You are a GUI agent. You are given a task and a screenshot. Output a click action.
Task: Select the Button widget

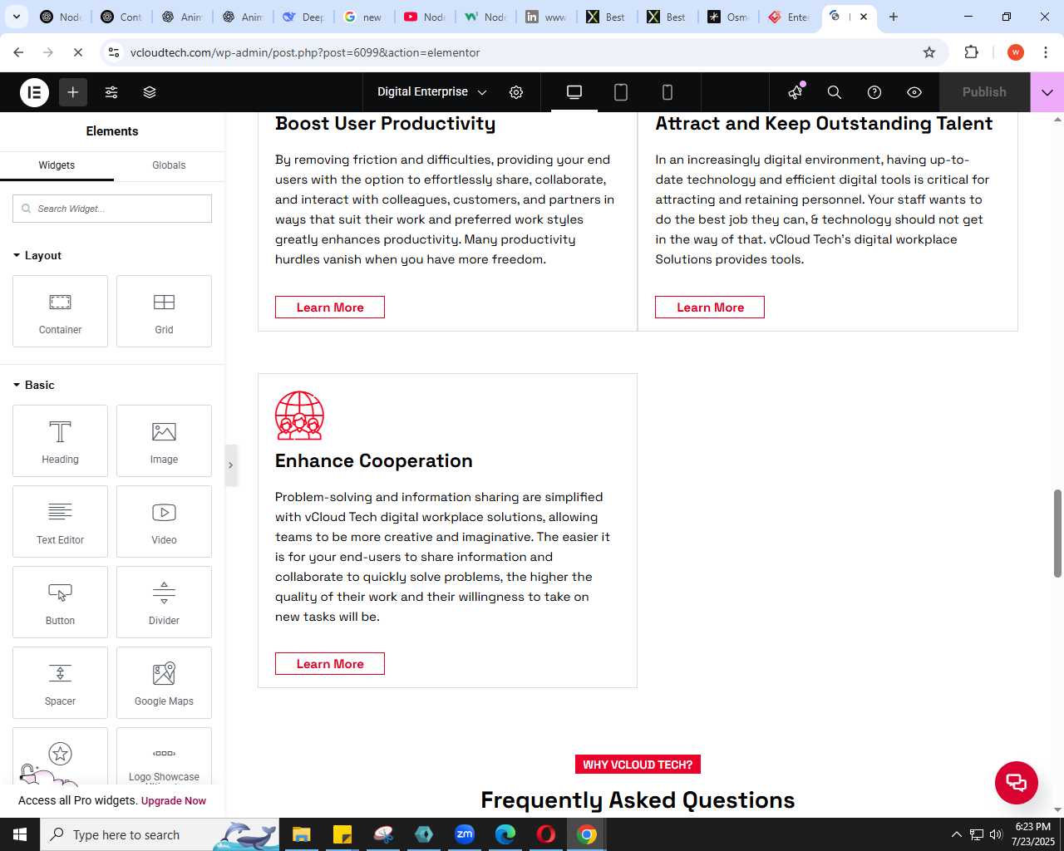pos(60,602)
